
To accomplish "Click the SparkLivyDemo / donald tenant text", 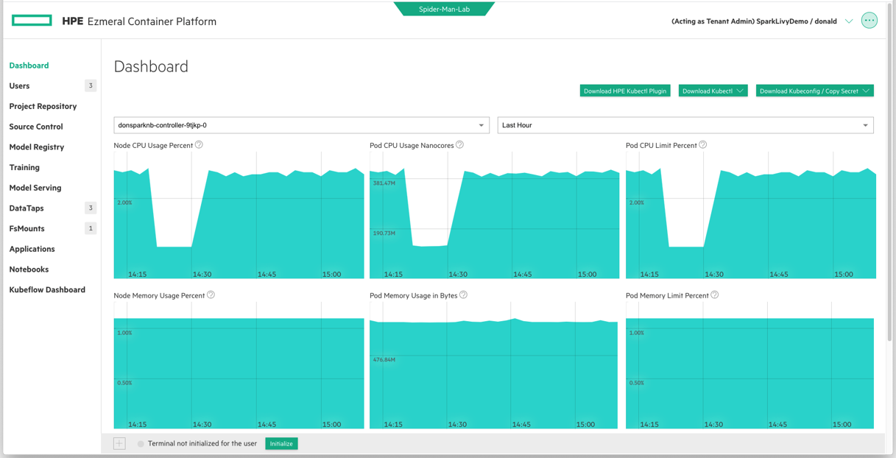I will (797, 21).
